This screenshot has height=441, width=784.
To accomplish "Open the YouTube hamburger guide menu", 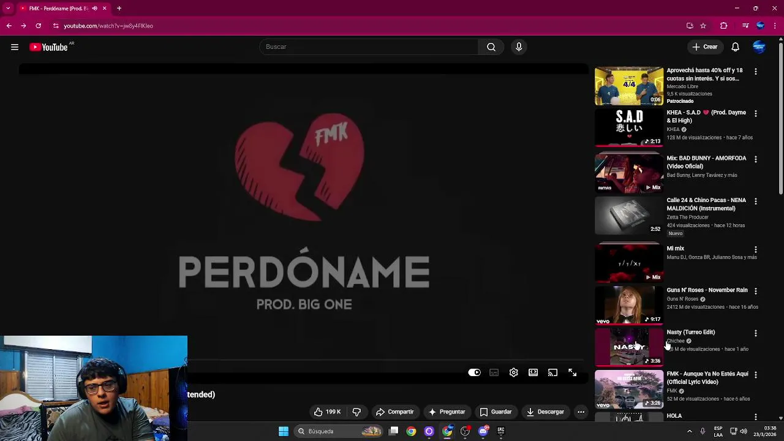I will (15, 47).
